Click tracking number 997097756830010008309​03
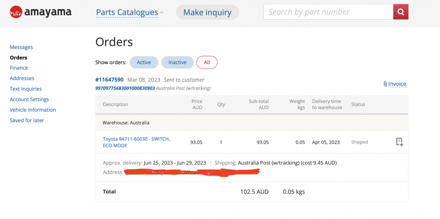440x219 pixels. point(125,88)
